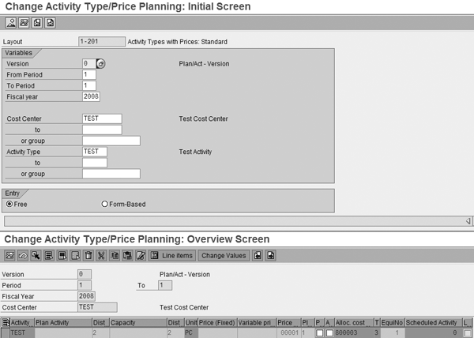Cut selection with scissors icon
Viewport: 474px width, 338px height.
click(x=101, y=256)
